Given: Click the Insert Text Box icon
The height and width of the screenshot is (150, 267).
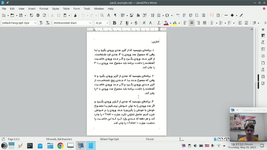Looking at the screenshot, I should (x=144, y=15).
